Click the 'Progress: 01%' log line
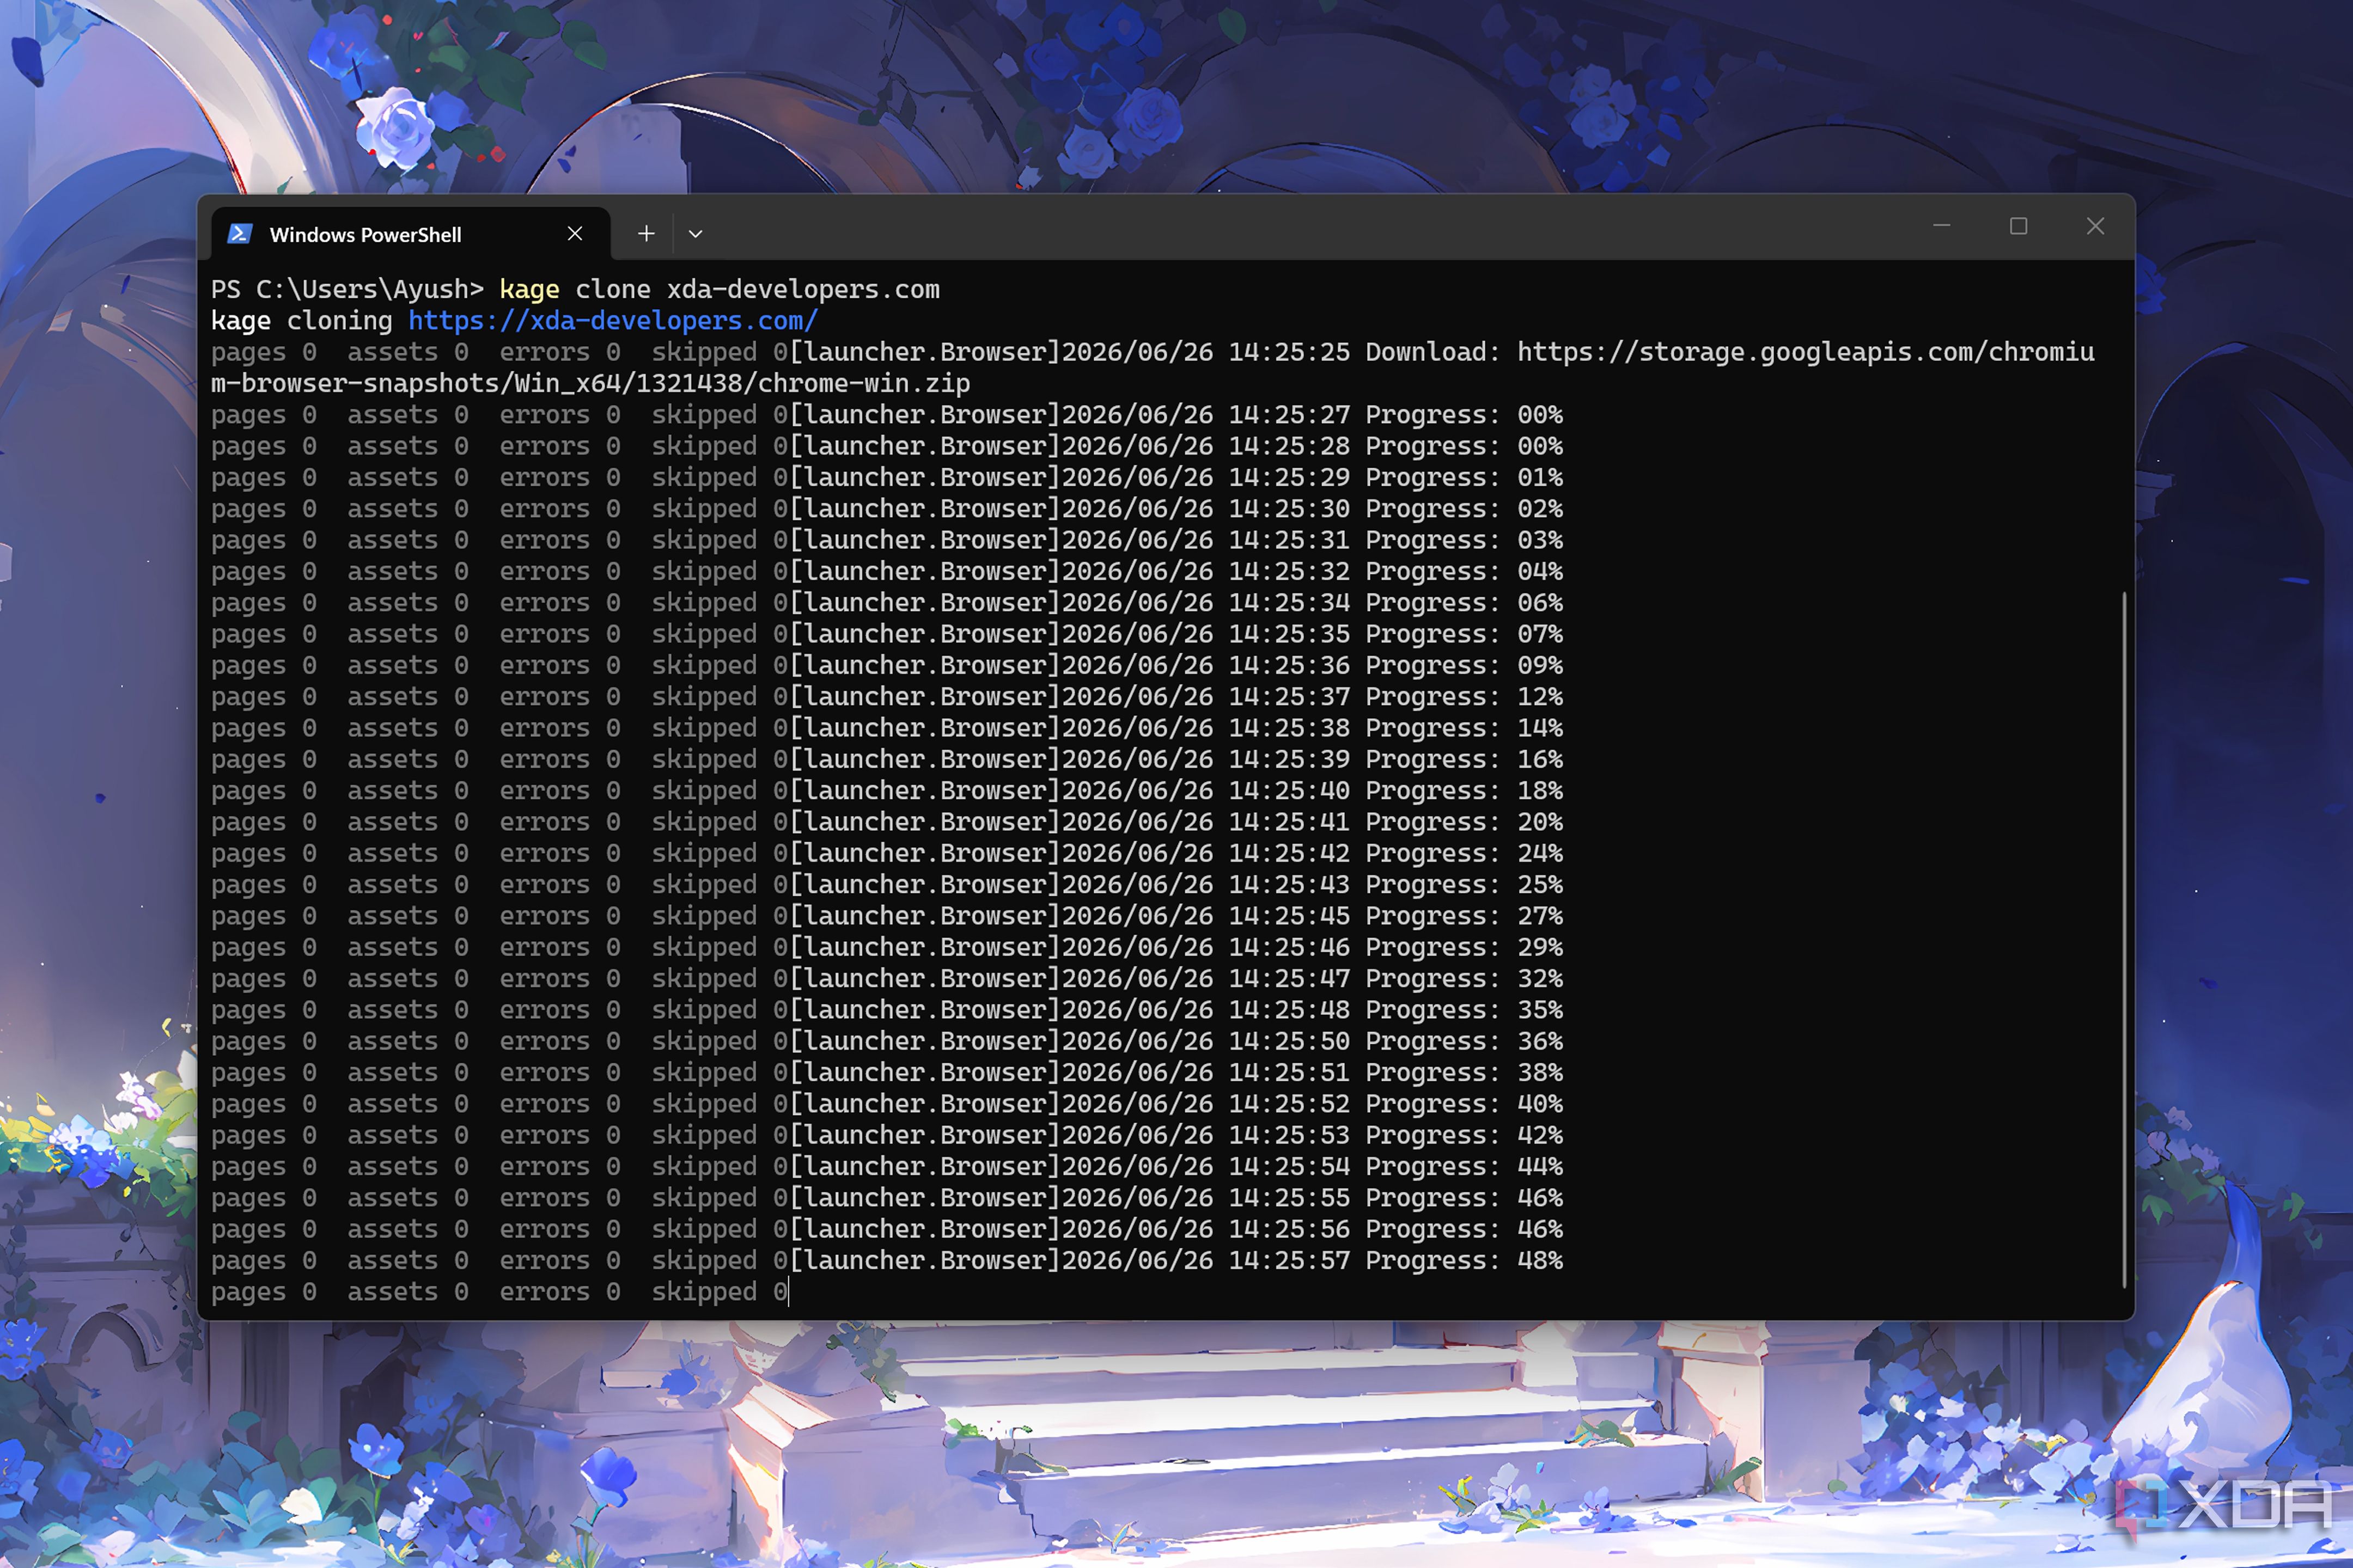The image size is (2353, 1568). pos(886,477)
